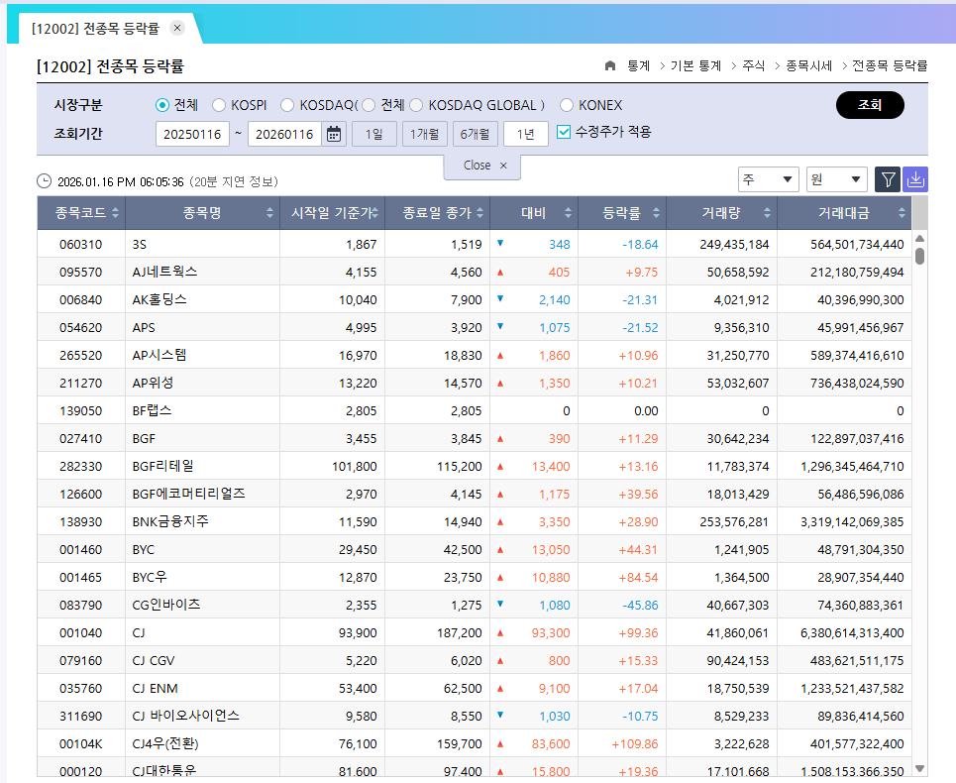
Task: Download the table data with download icon
Action: [x=915, y=180]
